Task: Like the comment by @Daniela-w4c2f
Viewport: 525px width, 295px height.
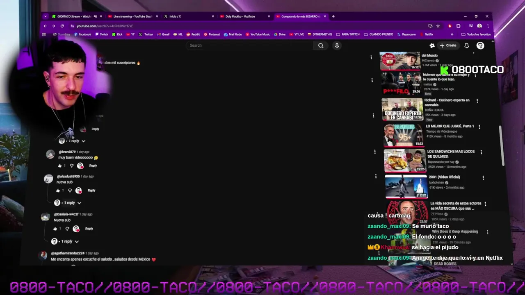Action: pyautogui.click(x=55, y=229)
